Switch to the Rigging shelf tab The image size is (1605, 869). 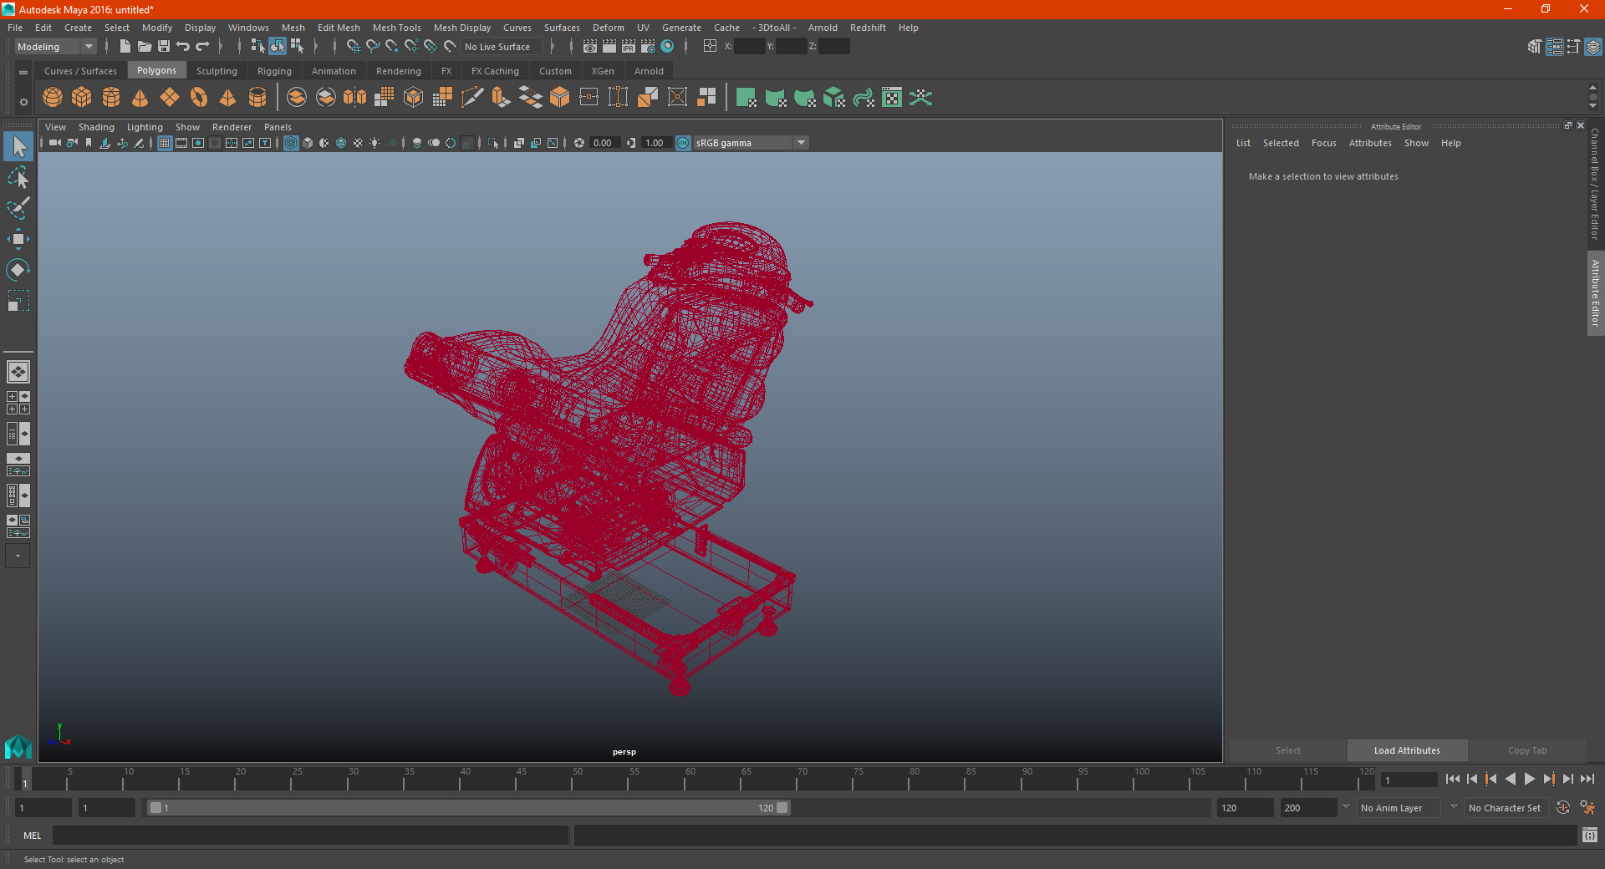(274, 71)
